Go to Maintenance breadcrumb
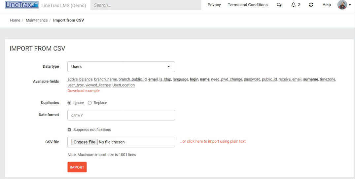The width and height of the screenshot is (355, 179). point(37,20)
